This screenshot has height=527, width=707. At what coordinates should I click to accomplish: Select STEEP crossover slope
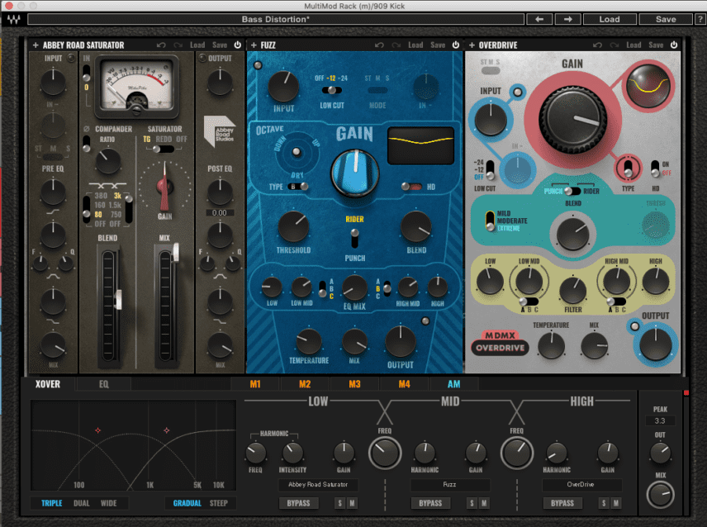(219, 503)
